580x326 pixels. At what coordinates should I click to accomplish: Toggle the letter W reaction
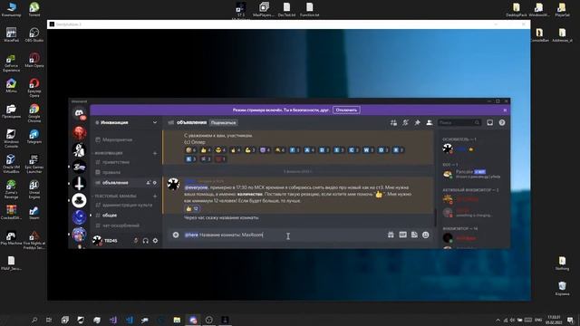coord(369,150)
